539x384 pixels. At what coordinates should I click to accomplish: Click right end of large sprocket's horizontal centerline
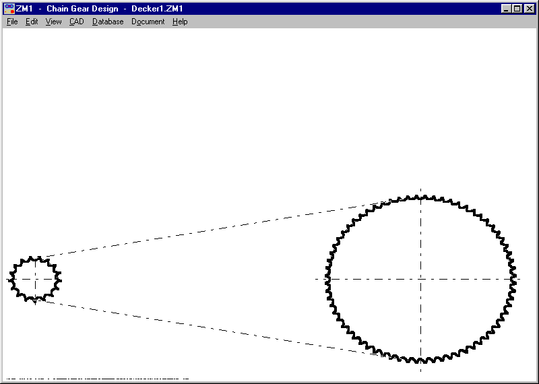pyautogui.click(x=519, y=279)
